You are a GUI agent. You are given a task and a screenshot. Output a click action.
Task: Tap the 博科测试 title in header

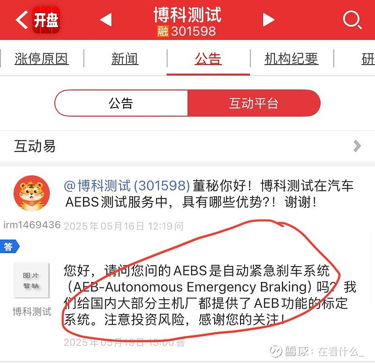[x=187, y=15]
